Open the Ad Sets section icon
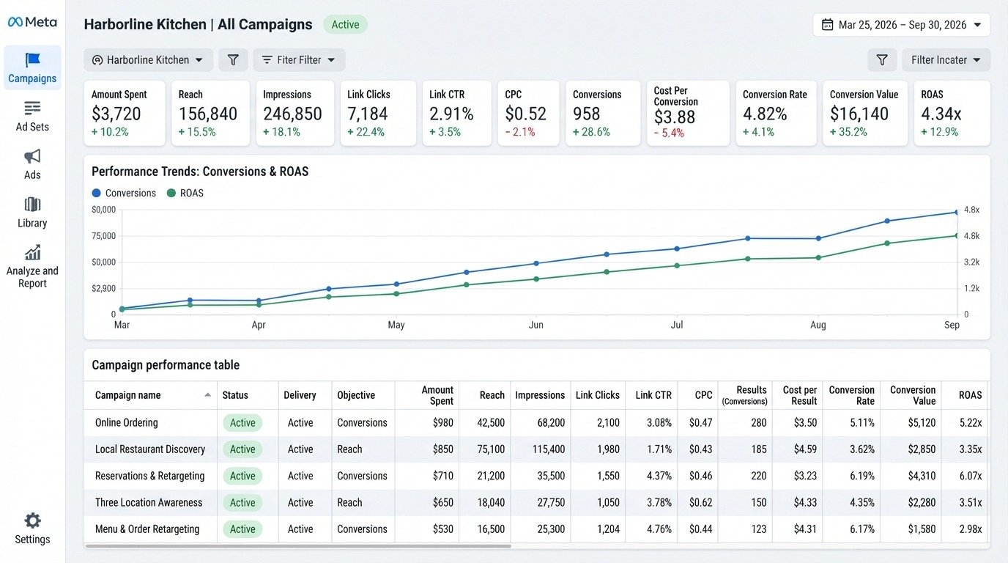This screenshot has width=1008, height=563. click(32, 108)
